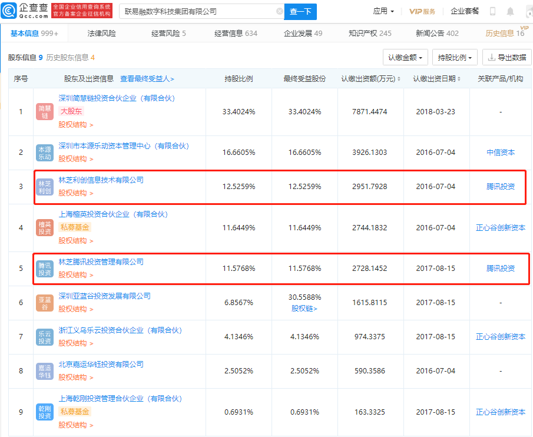The height and width of the screenshot is (437, 533).
Task: Switch to the 基本信息 tab
Action: click(34, 34)
